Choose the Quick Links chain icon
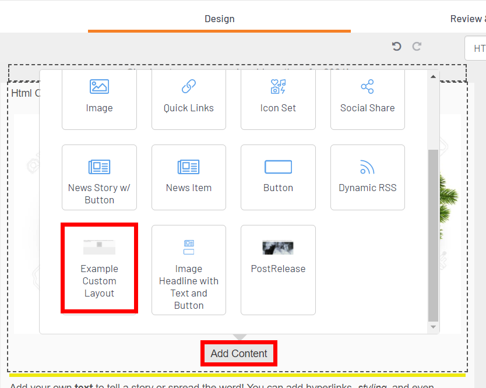This screenshot has height=388, width=486. 188,87
